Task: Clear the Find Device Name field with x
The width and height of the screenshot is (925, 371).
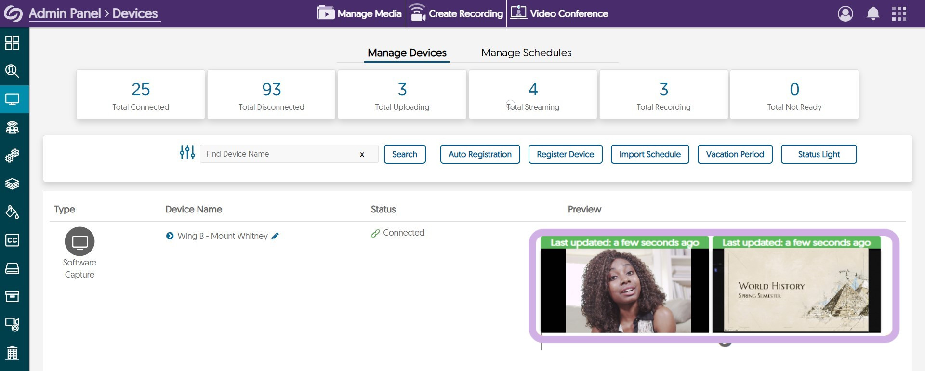Action: coord(362,154)
